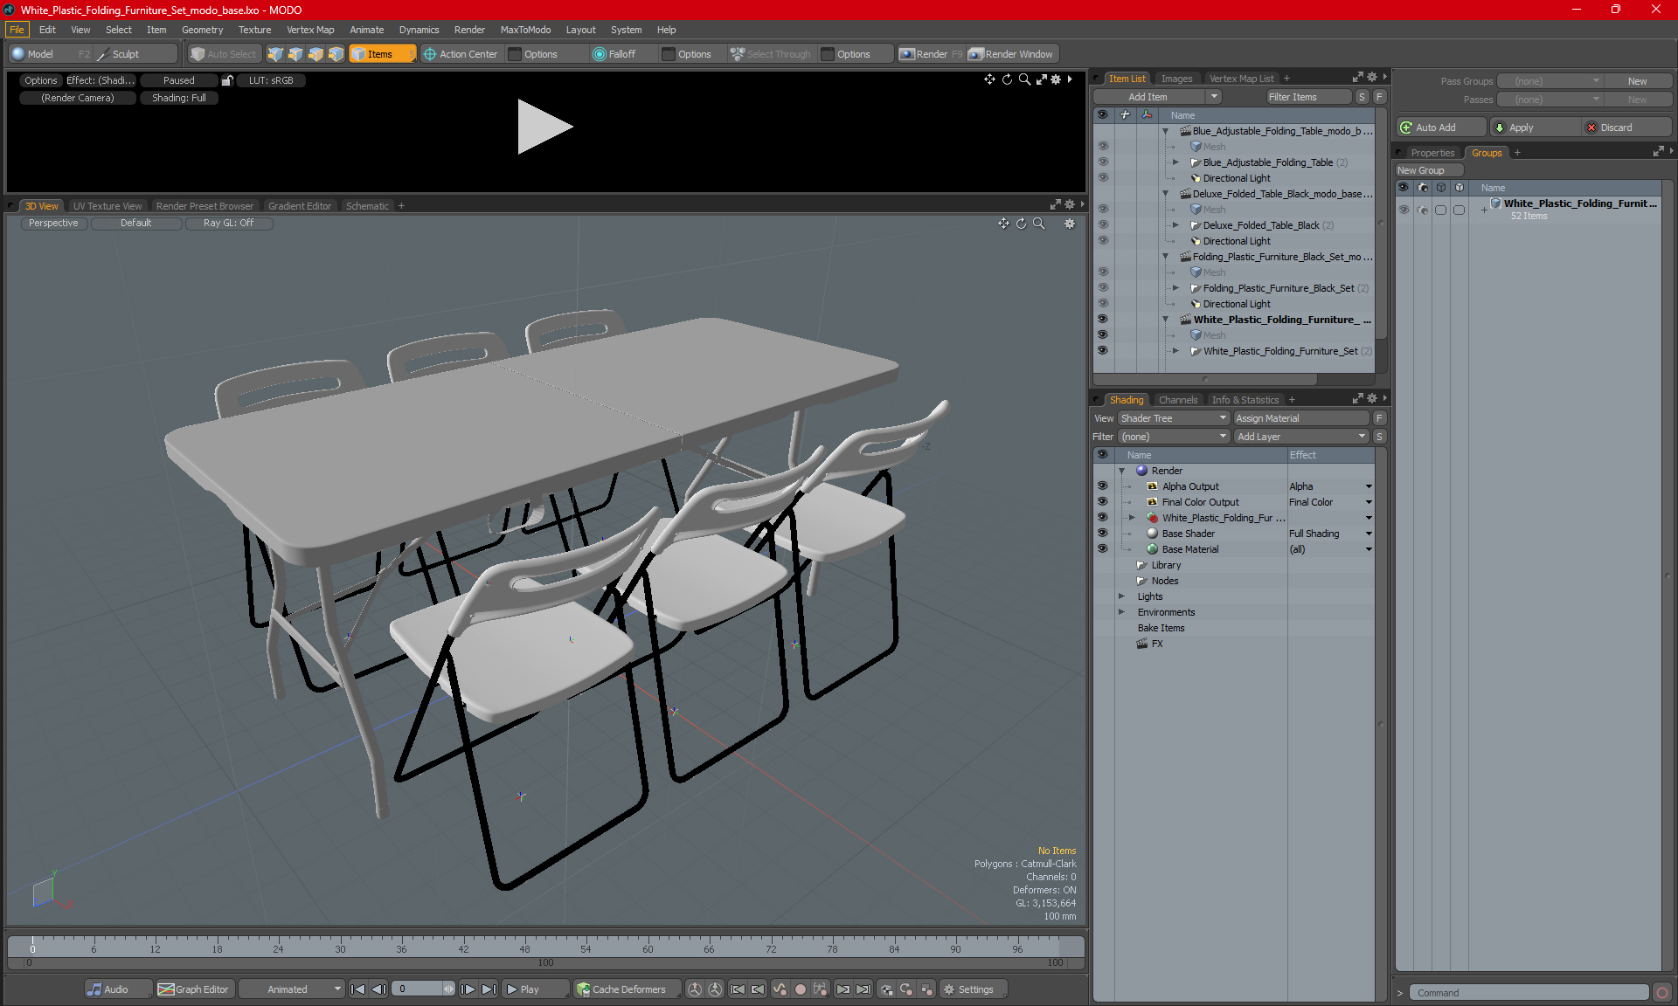Click the Falloff tool icon
1678x1006 pixels.
(600, 54)
